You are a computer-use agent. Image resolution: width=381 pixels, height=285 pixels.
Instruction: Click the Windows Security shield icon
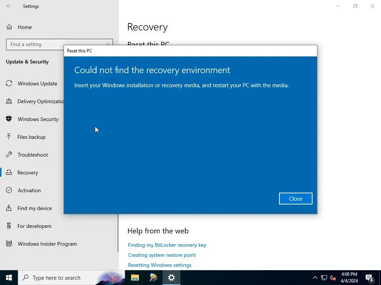click(x=9, y=119)
